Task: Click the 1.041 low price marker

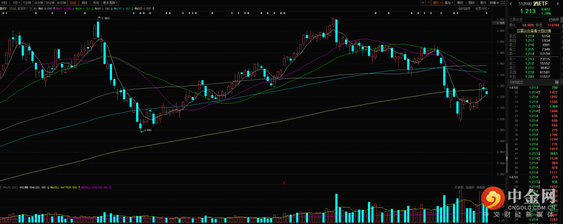Action: pos(148,130)
